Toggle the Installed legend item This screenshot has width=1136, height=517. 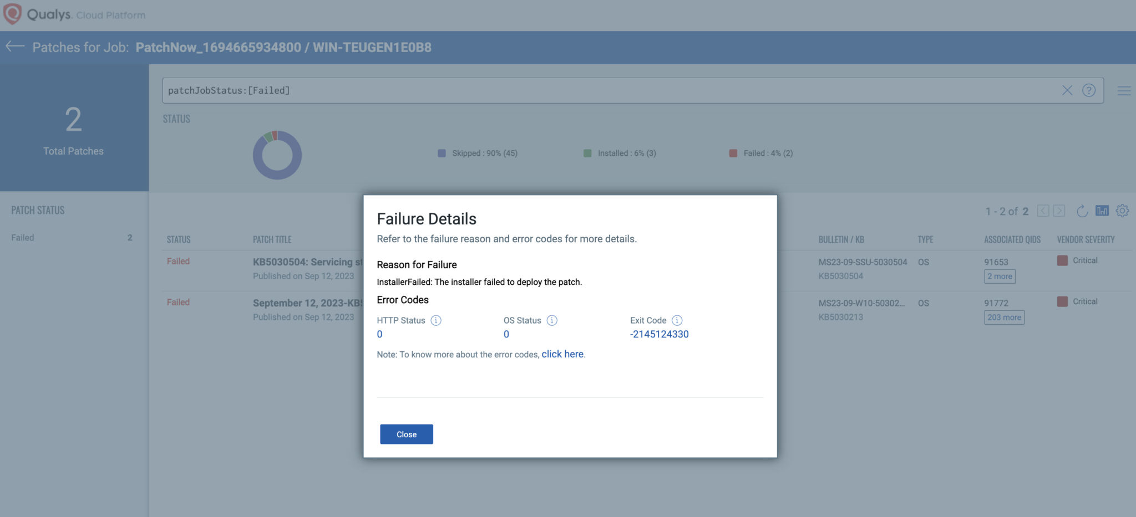coord(626,153)
